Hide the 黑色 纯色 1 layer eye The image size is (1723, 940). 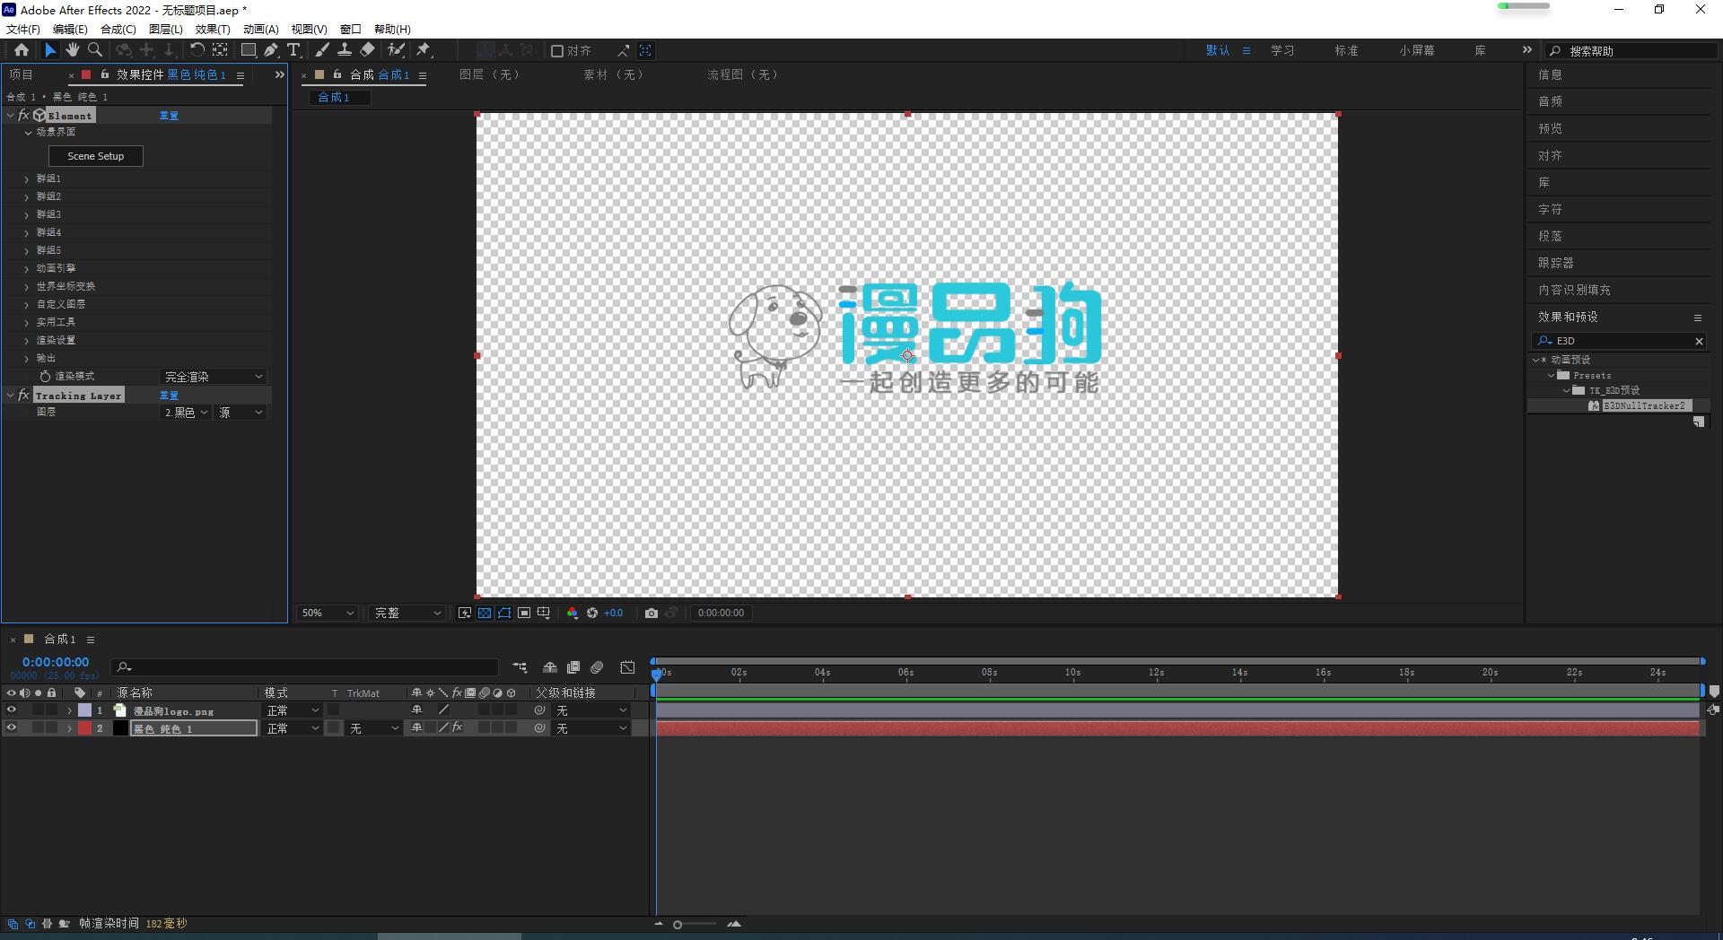[x=12, y=728]
